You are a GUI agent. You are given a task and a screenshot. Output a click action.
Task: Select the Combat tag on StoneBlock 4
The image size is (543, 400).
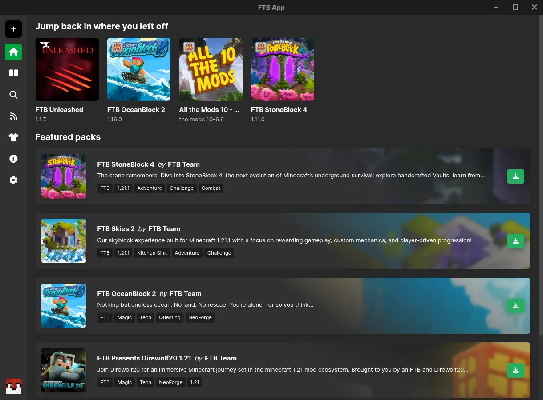pos(211,188)
